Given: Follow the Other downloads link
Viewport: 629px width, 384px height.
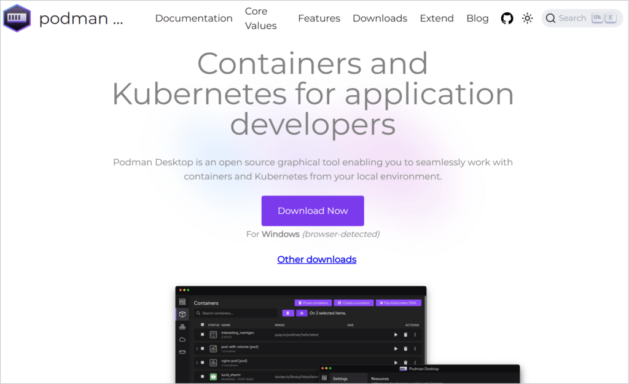Looking at the screenshot, I should (316, 259).
